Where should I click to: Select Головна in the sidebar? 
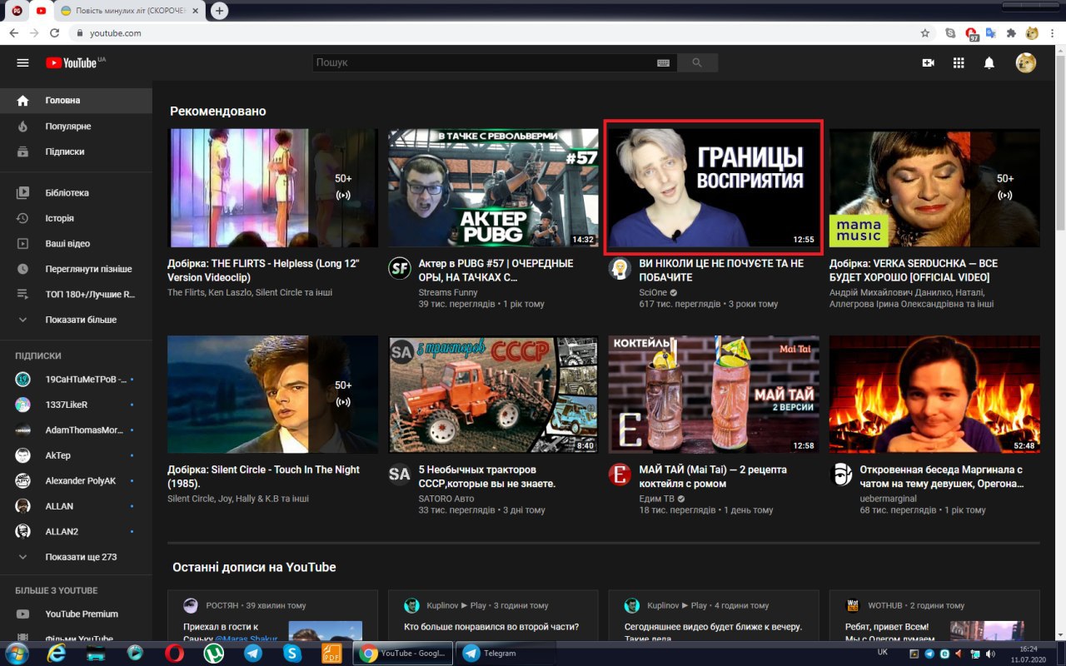(76, 101)
